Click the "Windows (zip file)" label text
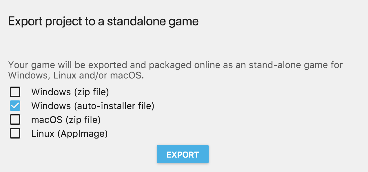368x172 pixels. 70,92
